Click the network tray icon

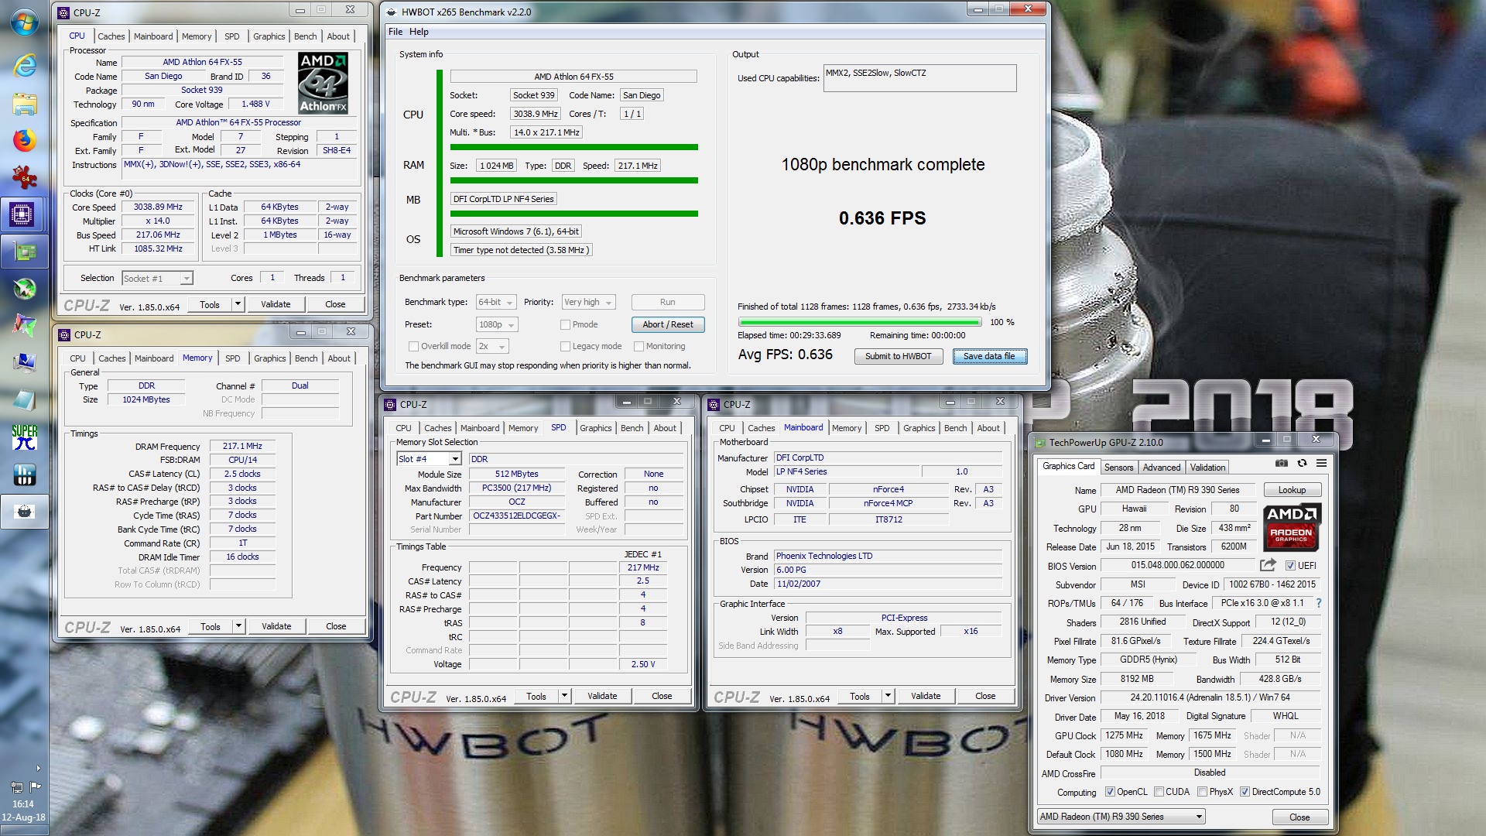tap(17, 786)
